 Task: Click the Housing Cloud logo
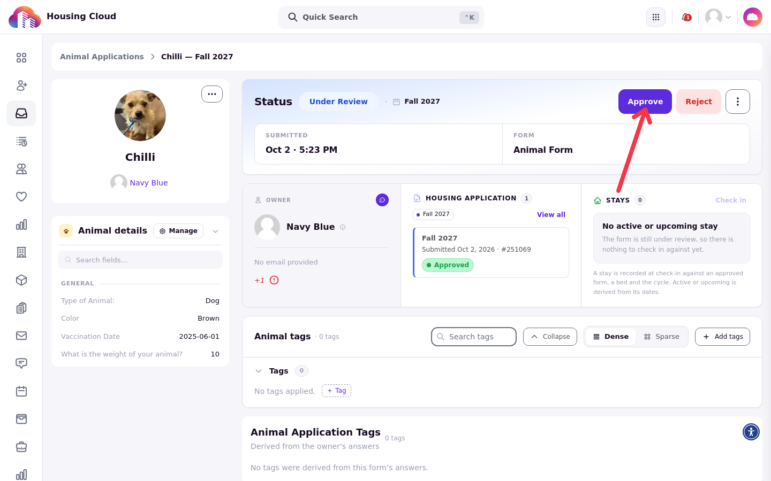pos(25,17)
